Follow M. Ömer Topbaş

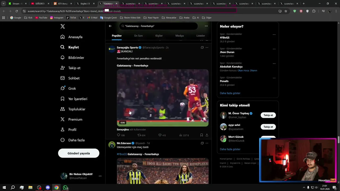pos(268,115)
